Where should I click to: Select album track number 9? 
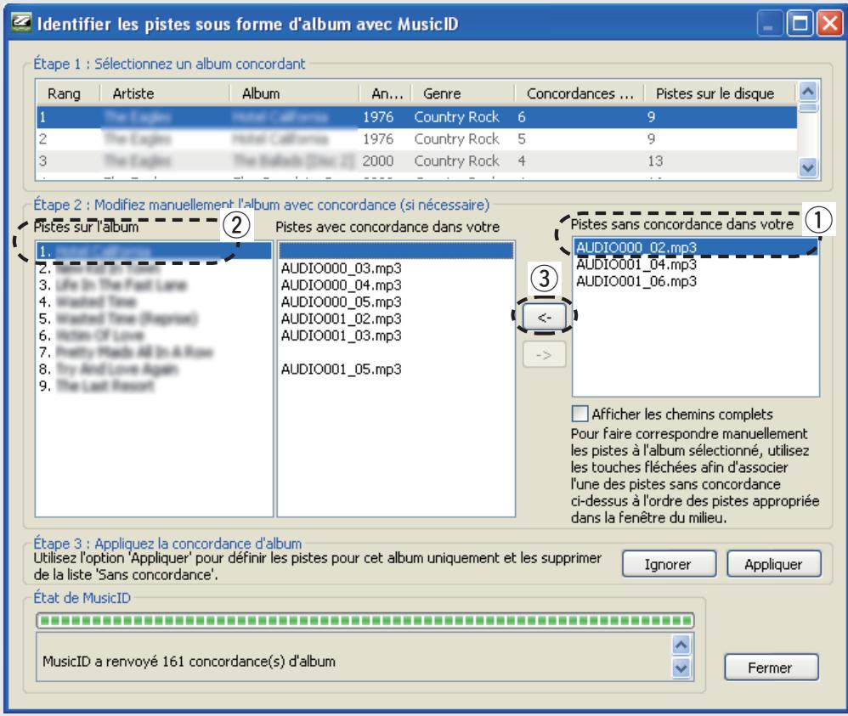tap(154, 386)
